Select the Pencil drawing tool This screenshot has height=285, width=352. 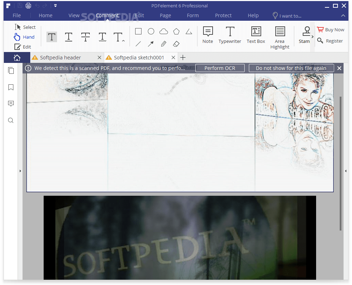pos(164,44)
